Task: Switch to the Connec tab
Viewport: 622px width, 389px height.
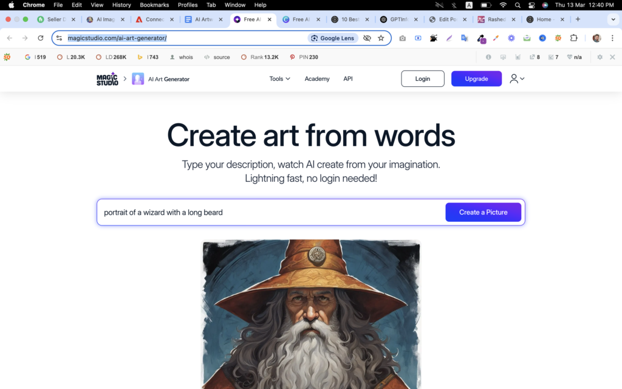Action: tap(154, 19)
